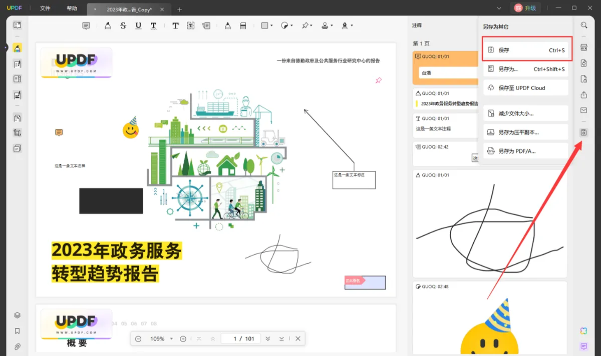601x356 pixels.
Task: Go to next page arrow
Action: [x=268, y=339]
